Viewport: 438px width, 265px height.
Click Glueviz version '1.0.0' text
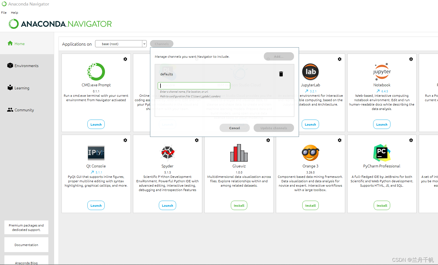click(x=239, y=172)
